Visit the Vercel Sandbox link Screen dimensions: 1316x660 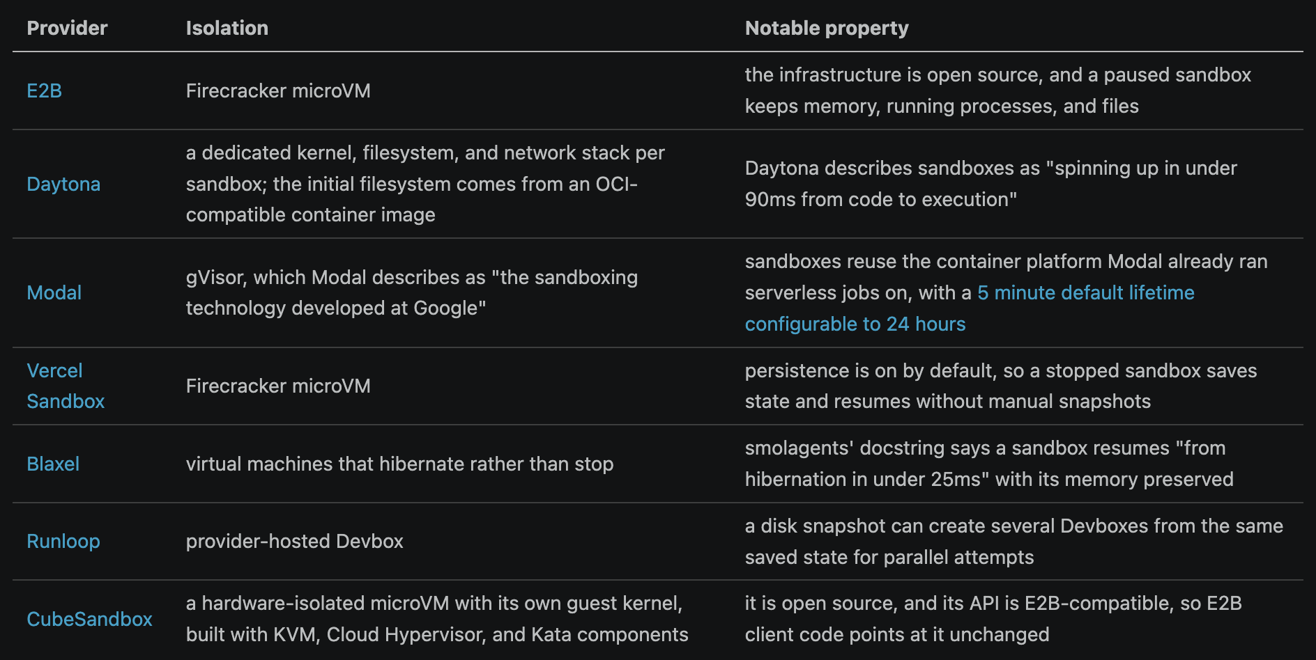pyautogui.click(x=66, y=386)
